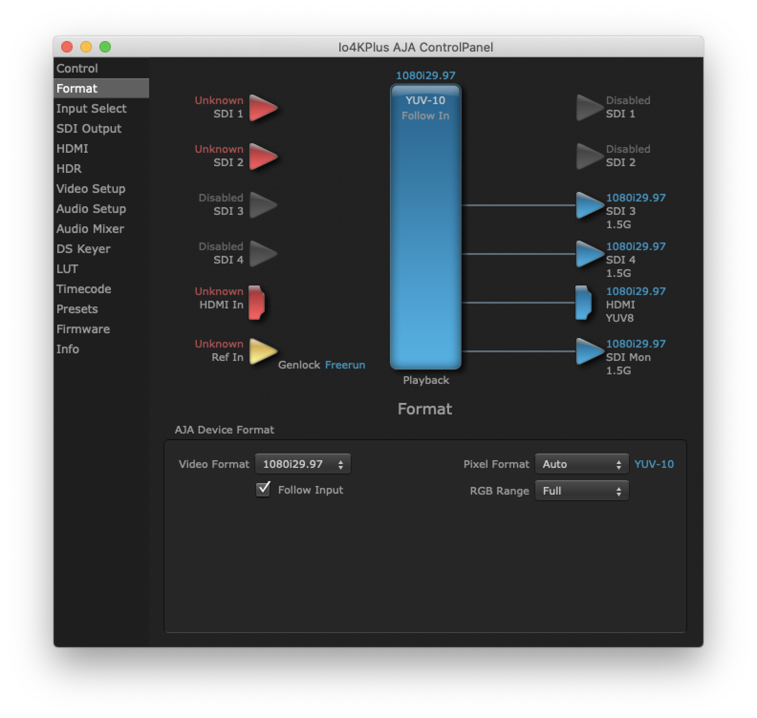Click the gray disabled SDI 1 output arrow

589,108
